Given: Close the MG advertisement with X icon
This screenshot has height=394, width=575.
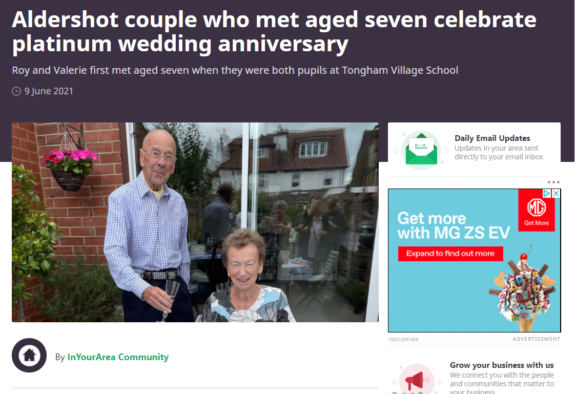Looking at the screenshot, I should (x=556, y=194).
